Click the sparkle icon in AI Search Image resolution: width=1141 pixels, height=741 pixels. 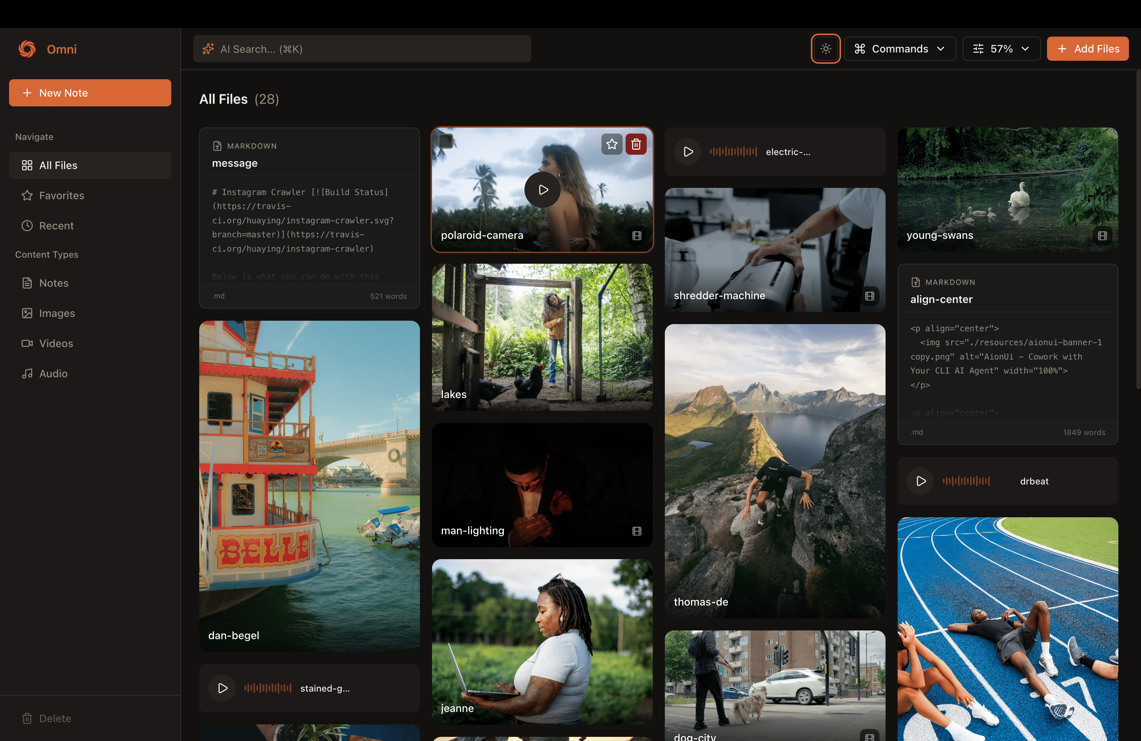click(x=208, y=49)
